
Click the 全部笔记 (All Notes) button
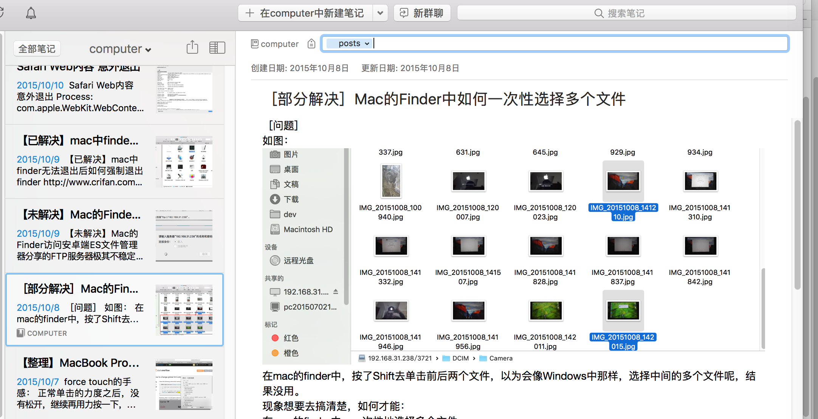coord(37,49)
